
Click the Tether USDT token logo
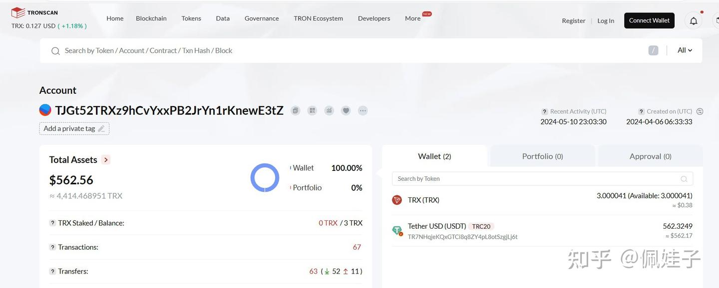[x=396, y=230]
